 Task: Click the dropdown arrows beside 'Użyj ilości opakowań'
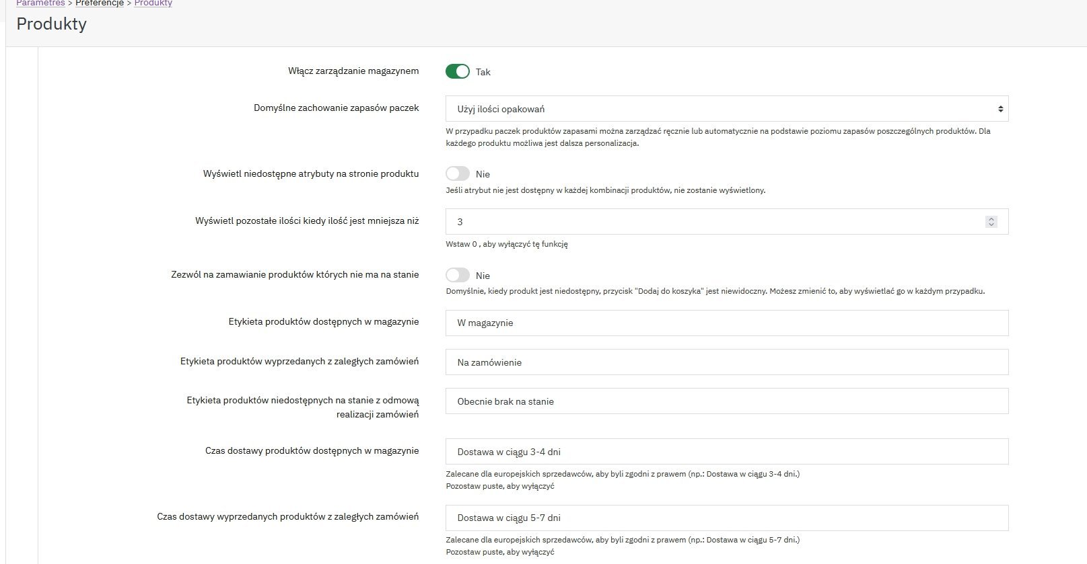pyautogui.click(x=1000, y=109)
